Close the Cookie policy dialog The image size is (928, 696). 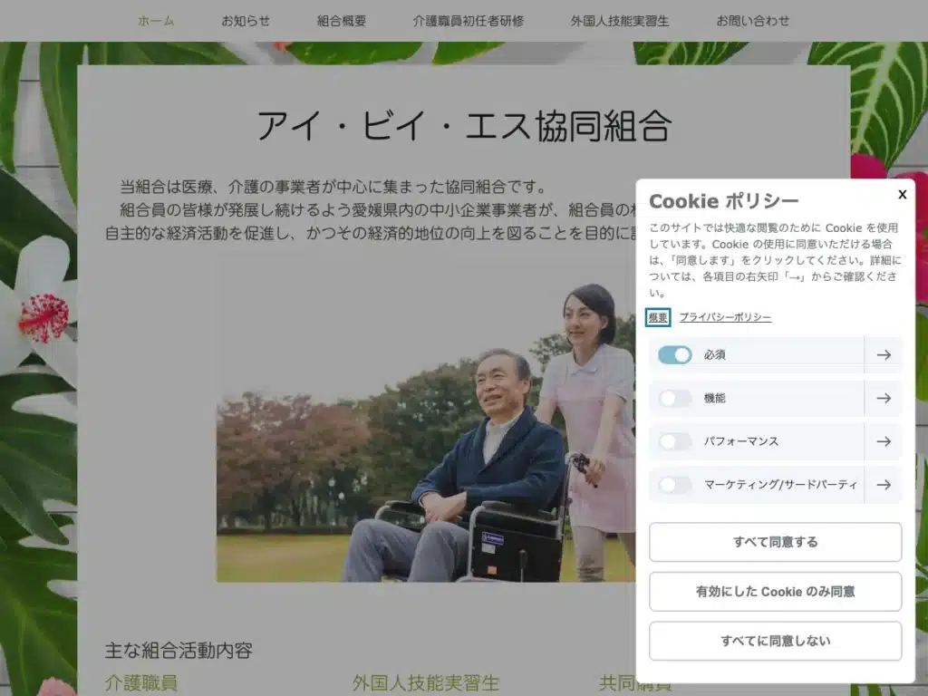[902, 194]
